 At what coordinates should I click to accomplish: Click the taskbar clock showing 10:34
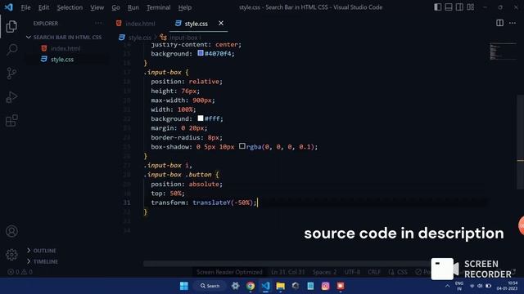pos(508,286)
